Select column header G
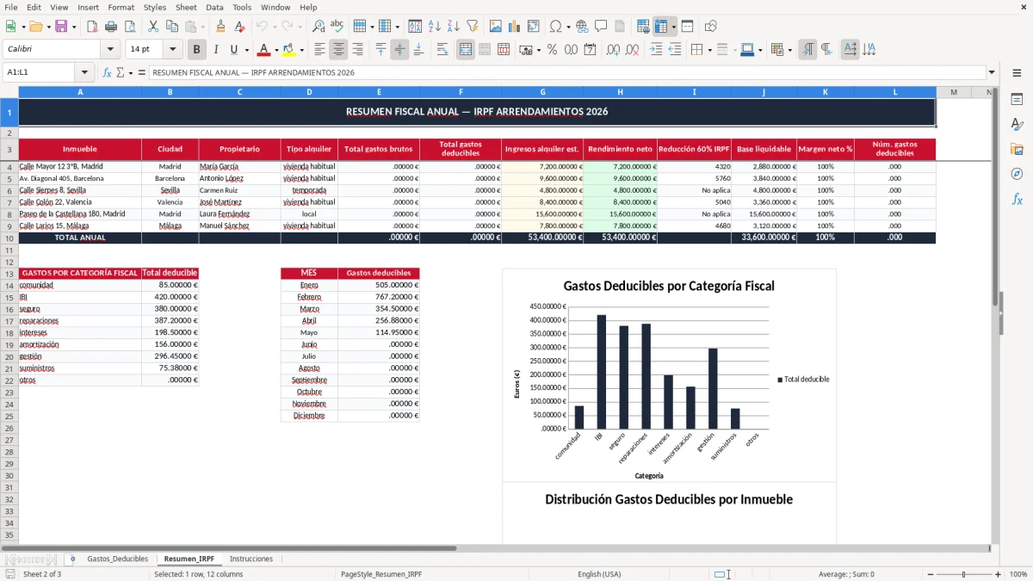The image size is (1033, 581). pyautogui.click(x=542, y=92)
